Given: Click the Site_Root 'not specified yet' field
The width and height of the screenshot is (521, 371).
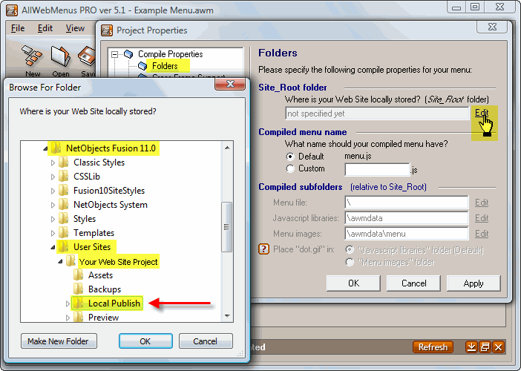Looking at the screenshot, I should click(377, 114).
